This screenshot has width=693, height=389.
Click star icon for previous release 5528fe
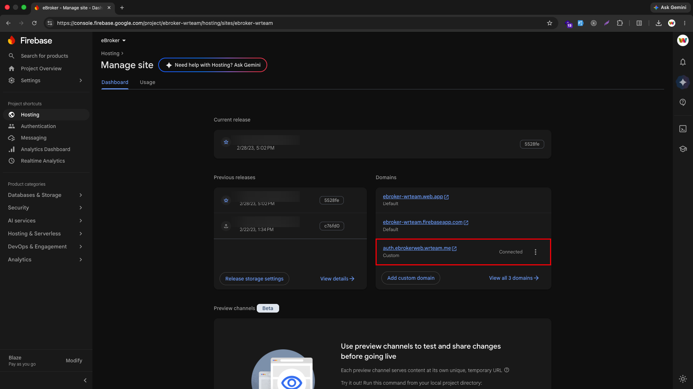tap(226, 200)
